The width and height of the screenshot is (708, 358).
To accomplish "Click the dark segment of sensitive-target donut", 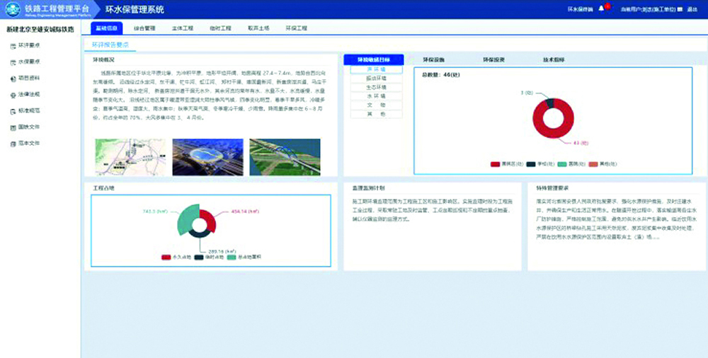I will (549, 103).
